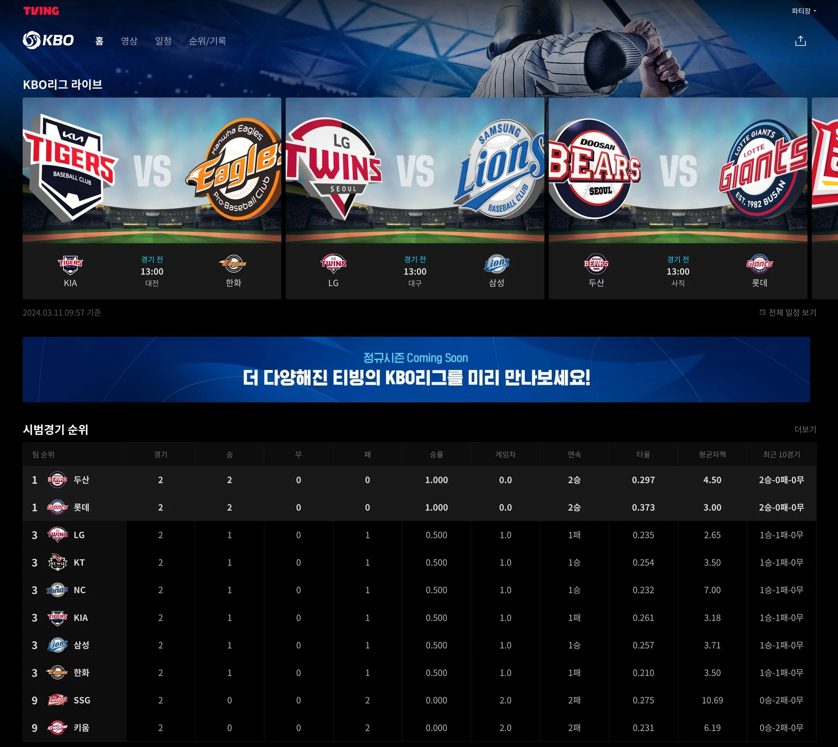Open the 정규시즌 Coming Soon banner

pyautogui.click(x=416, y=369)
